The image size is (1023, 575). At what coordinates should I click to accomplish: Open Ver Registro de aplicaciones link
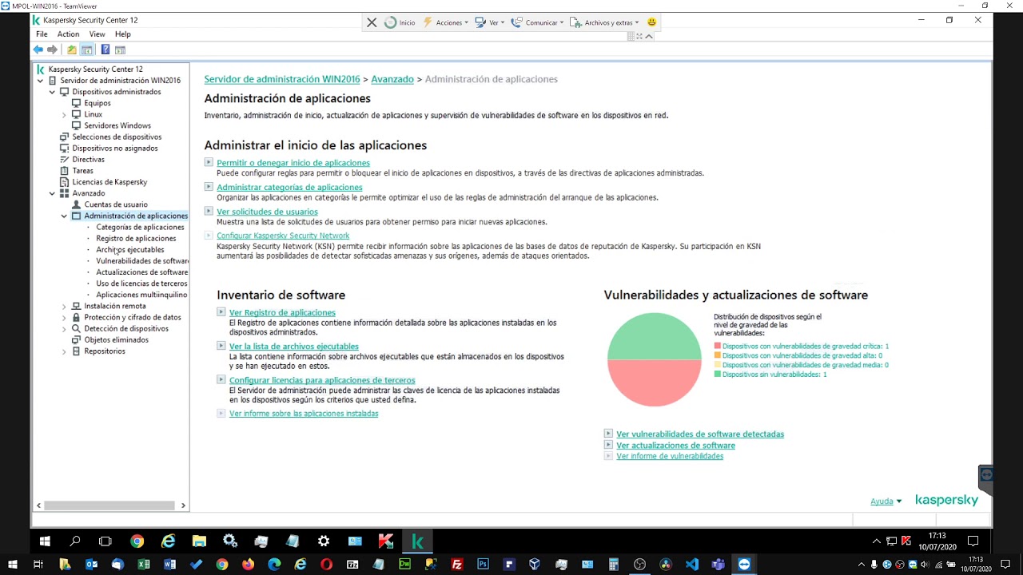(282, 313)
